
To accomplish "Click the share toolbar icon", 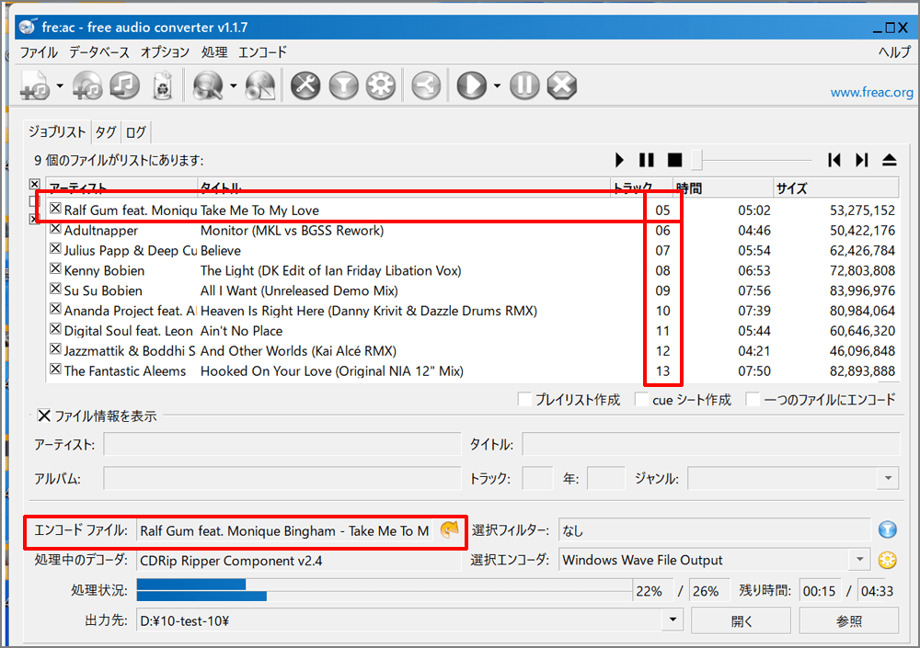I will point(426,85).
